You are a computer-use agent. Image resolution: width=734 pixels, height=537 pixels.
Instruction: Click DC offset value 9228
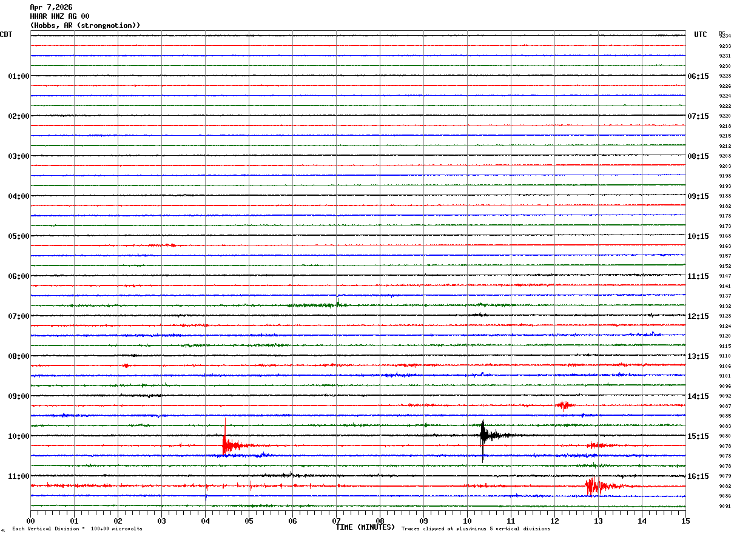pos(725,76)
